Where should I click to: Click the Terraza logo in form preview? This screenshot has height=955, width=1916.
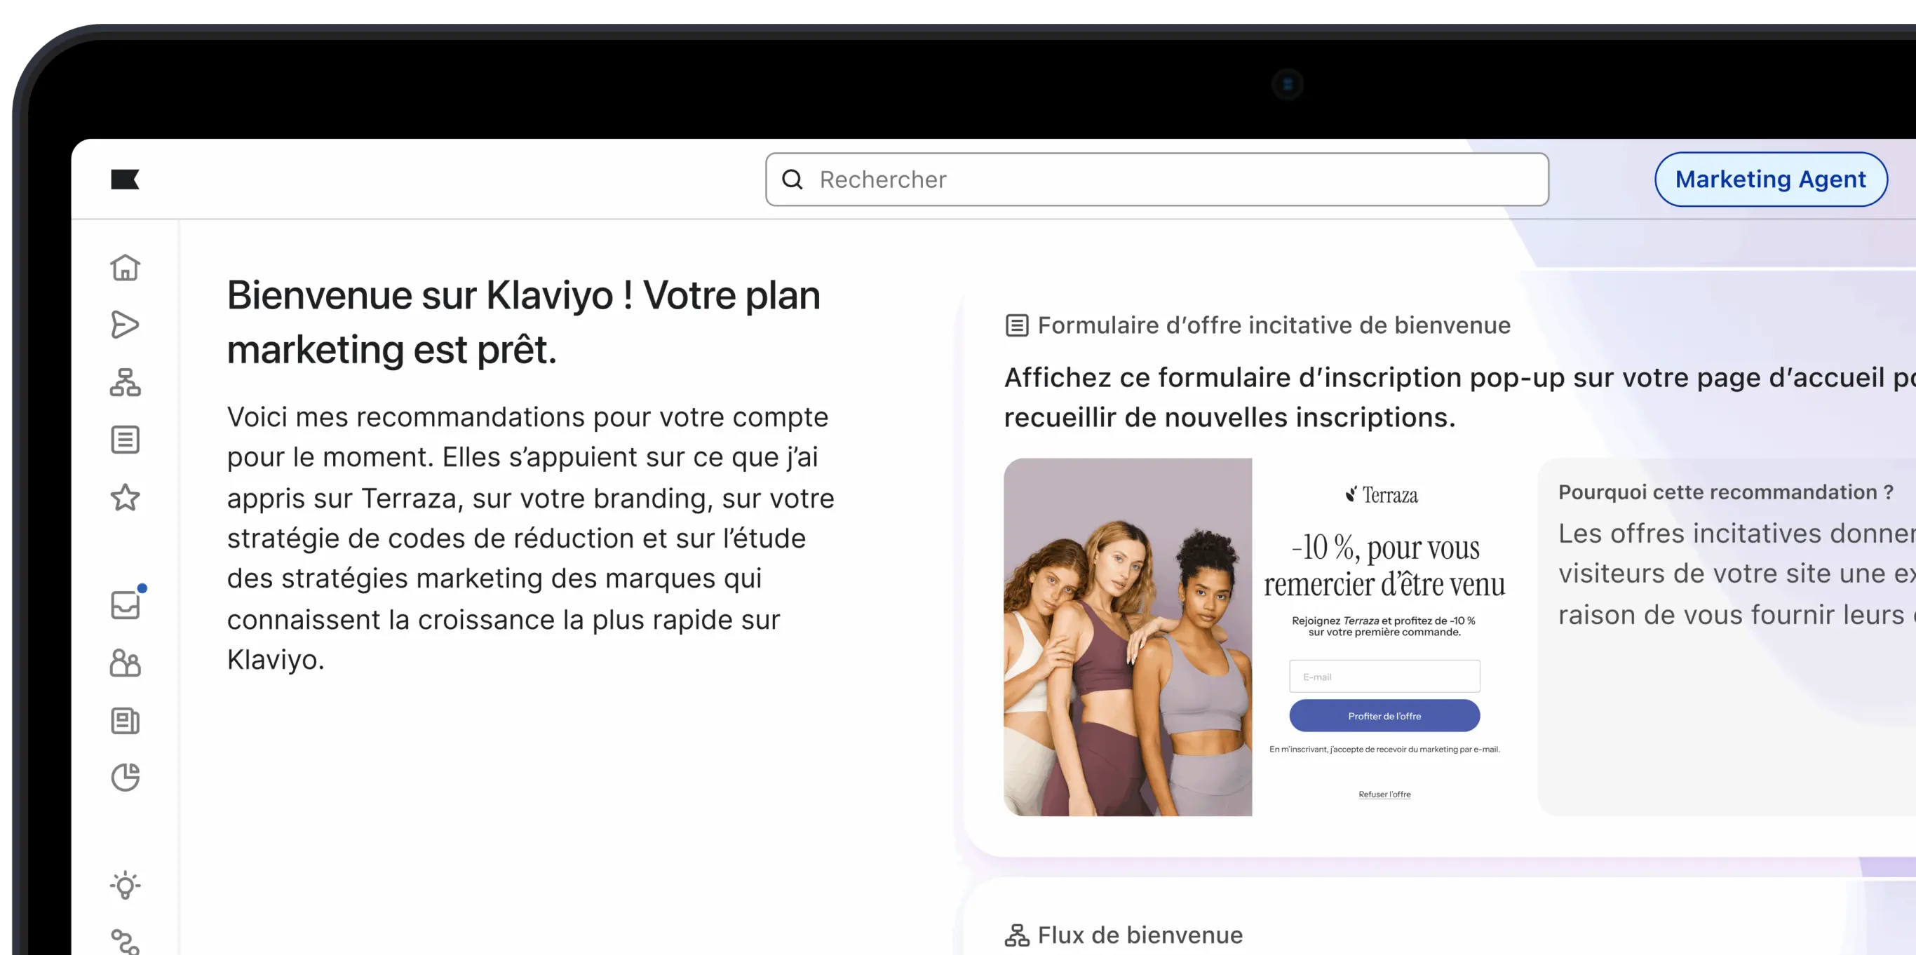click(x=1382, y=494)
